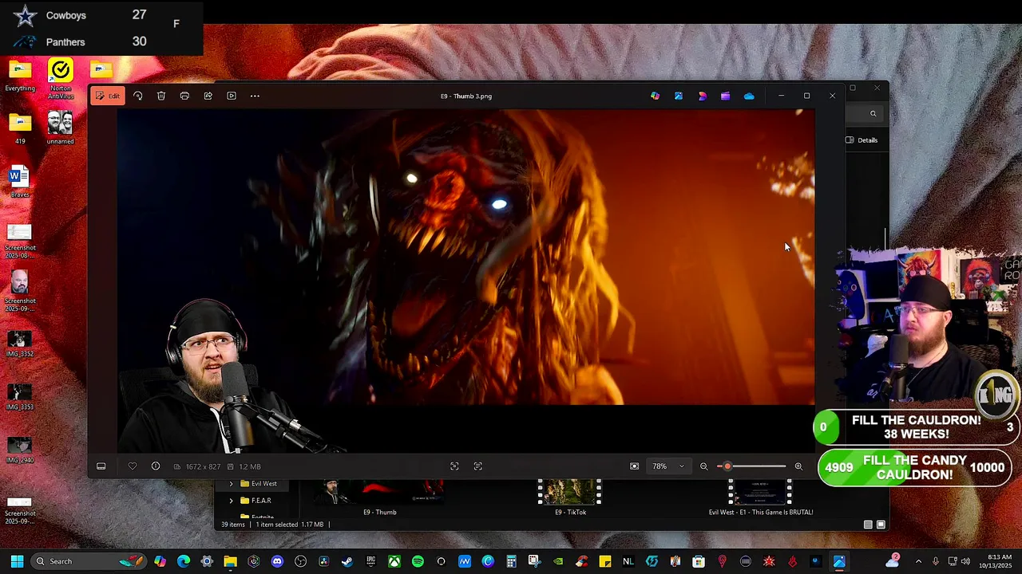Zoom out with the minus magnifier
The image size is (1022, 574).
(703, 466)
